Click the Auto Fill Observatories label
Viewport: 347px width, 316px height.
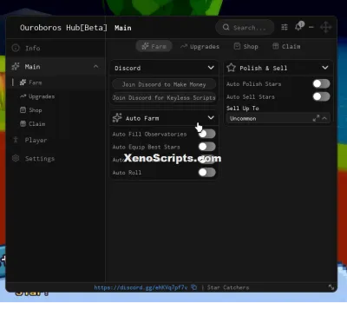(x=149, y=134)
